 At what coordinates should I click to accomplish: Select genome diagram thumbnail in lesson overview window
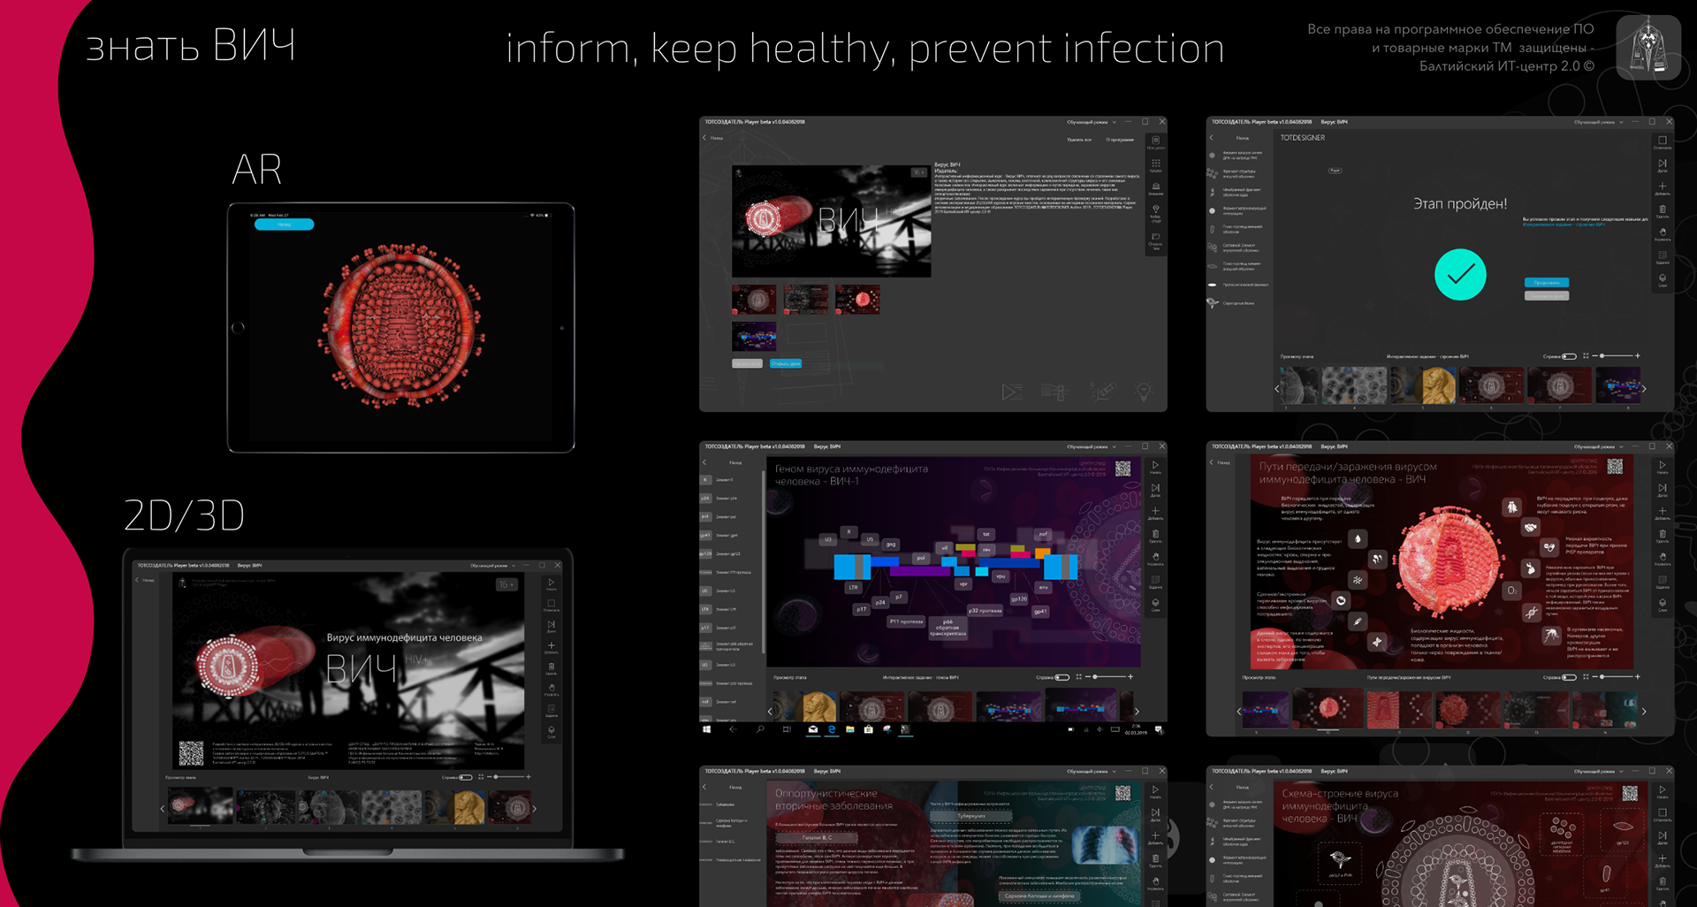point(754,337)
